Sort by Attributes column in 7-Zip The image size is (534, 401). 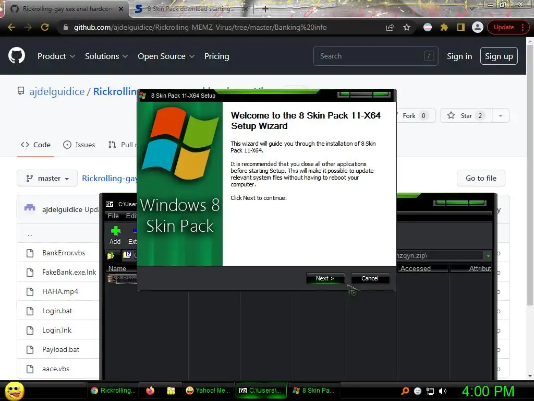(x=471, y=269)
